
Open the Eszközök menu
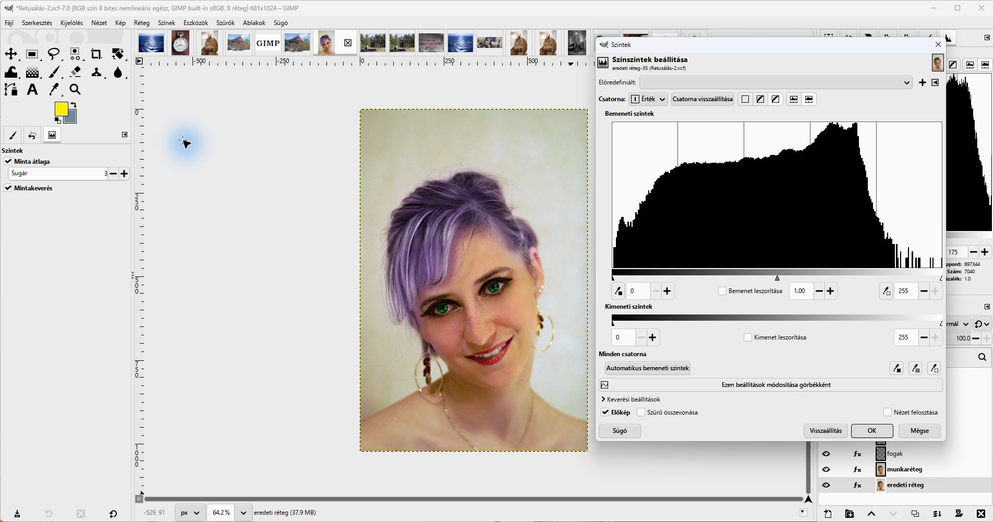pos(196,23)
